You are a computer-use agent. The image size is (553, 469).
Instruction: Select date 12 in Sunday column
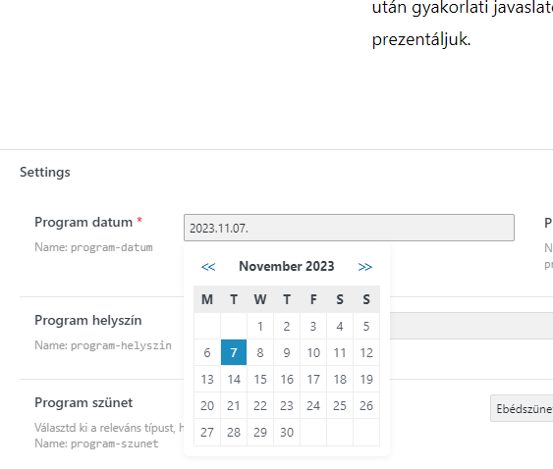click(366, 352)
